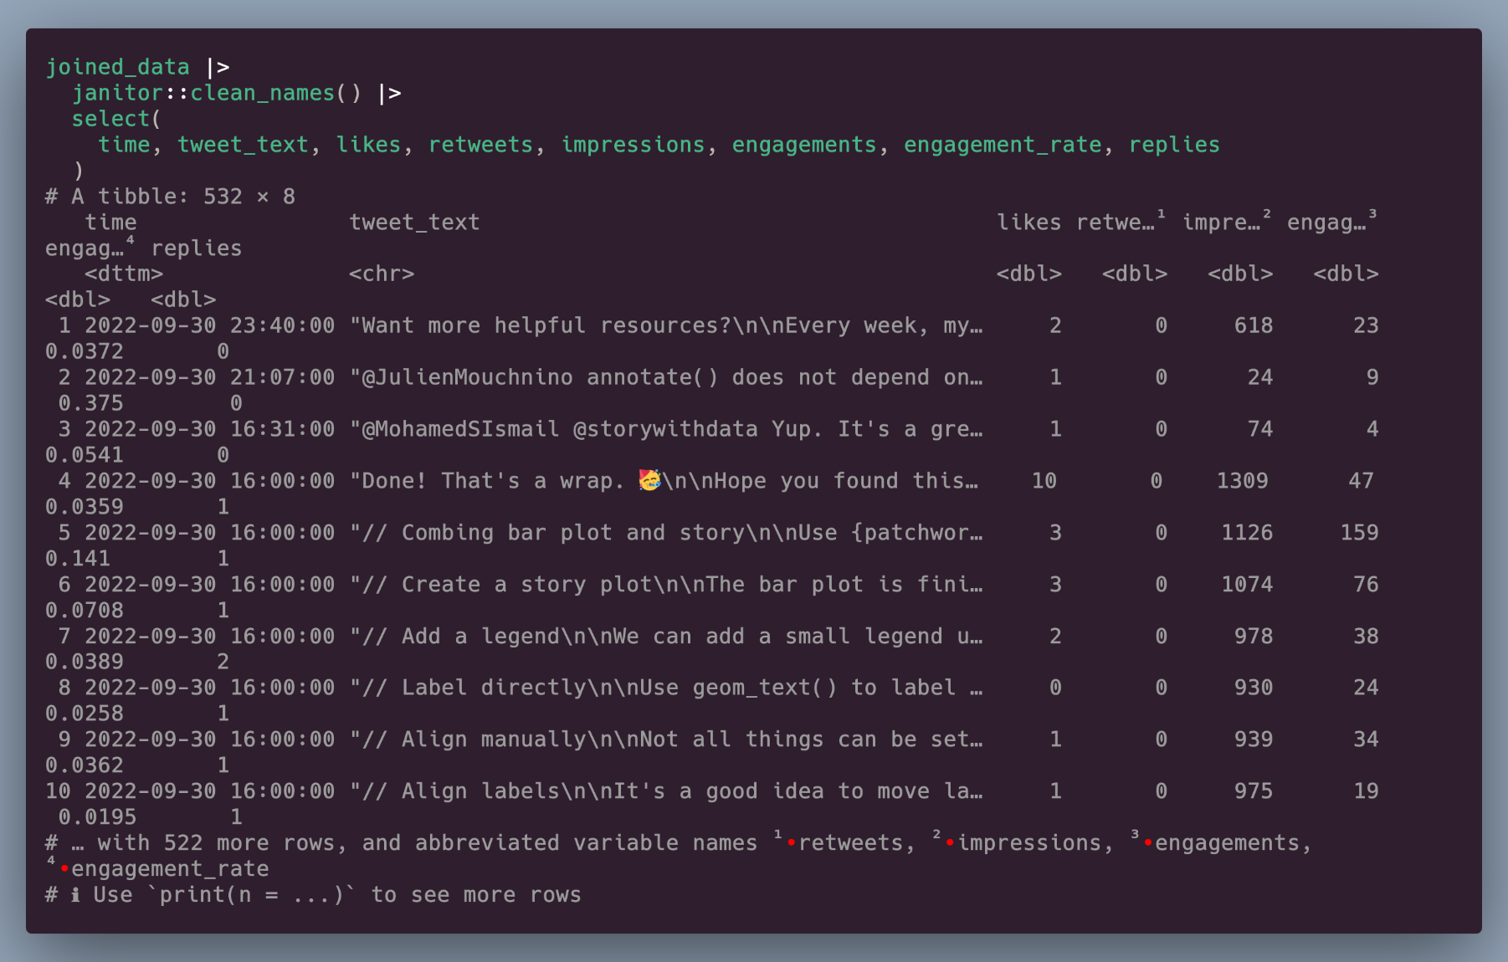Screen dimensions: 1508x962
Task: Click the party face emoji in row 4
Action: pyautogui.click(x=649, y=480)
